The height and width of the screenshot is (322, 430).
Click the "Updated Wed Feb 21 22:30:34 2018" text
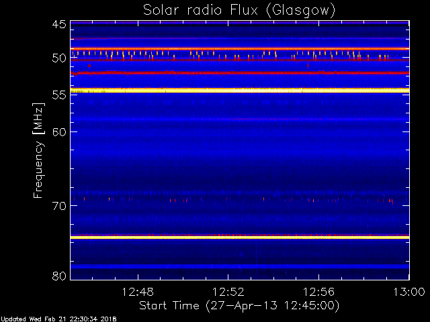point(58,319)
